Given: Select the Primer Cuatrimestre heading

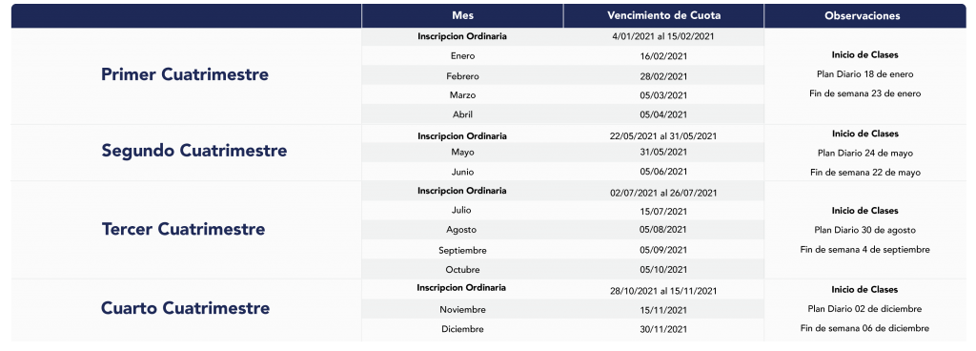Looking at the screenshot, I should click(185, 74).
